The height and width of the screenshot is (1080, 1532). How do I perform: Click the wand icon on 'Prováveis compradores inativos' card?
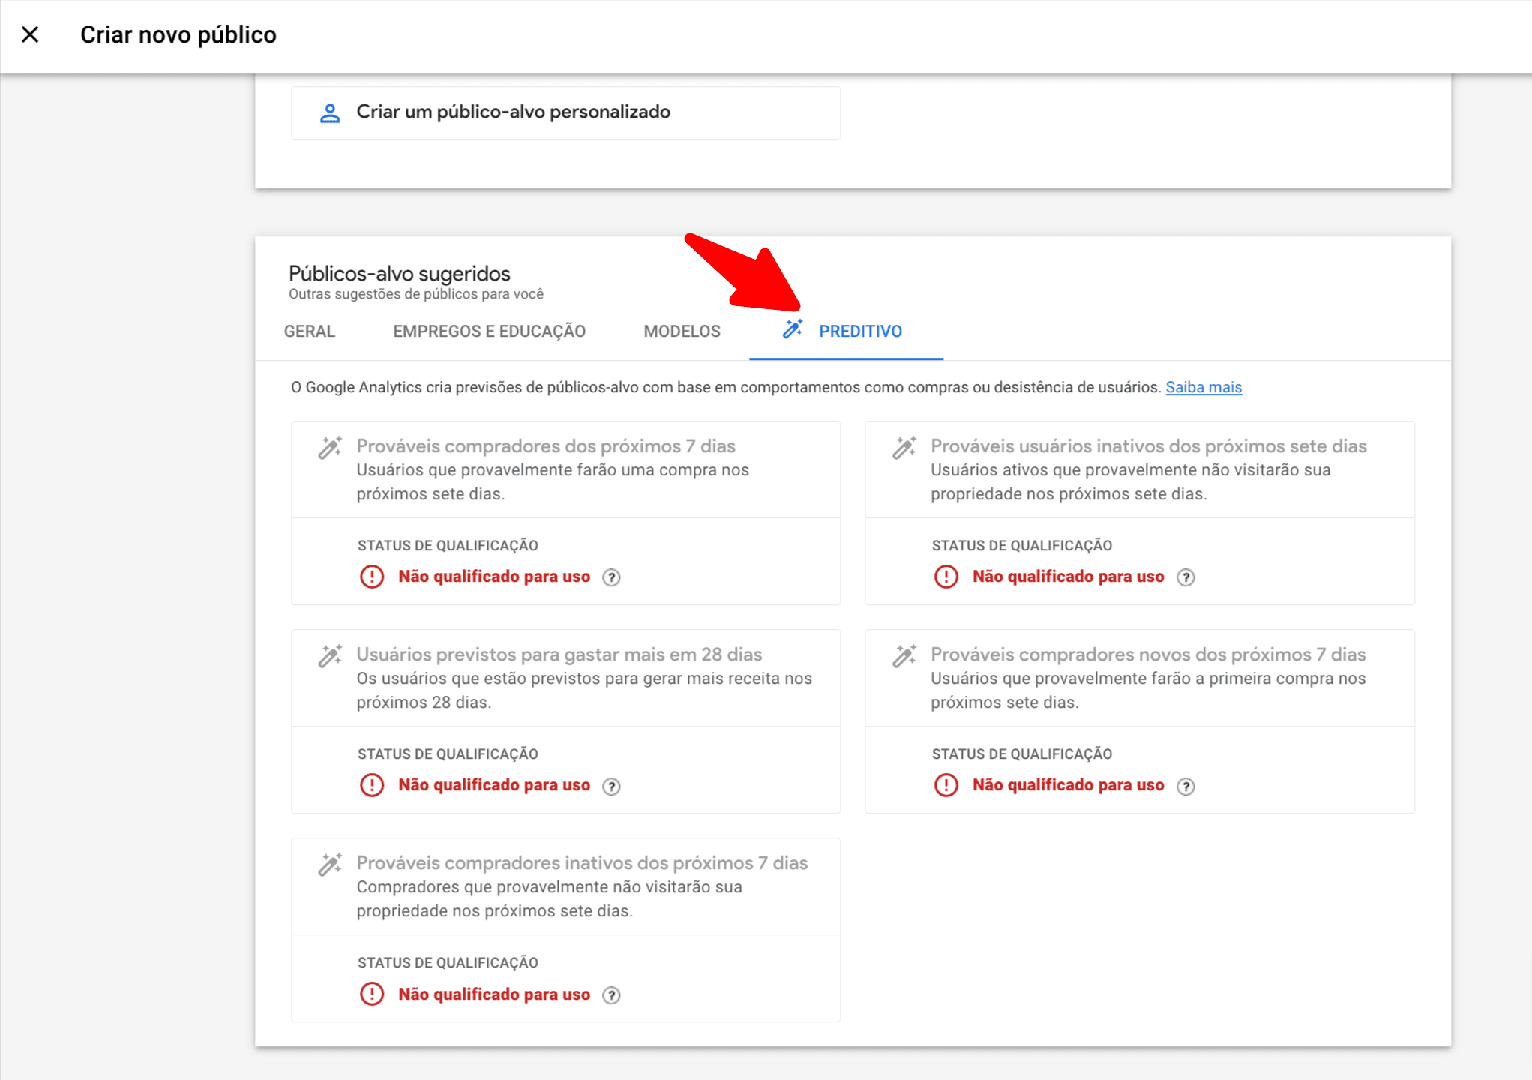[328, 864]
